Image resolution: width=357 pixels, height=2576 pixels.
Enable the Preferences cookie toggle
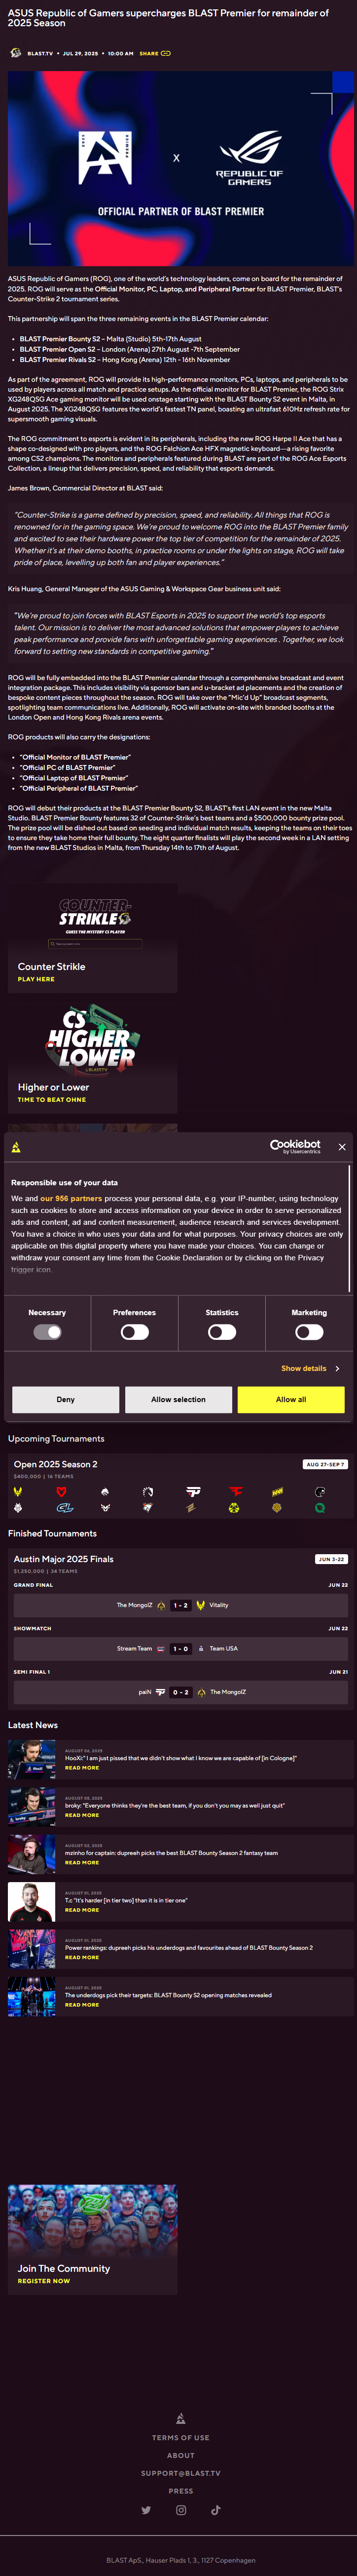[x=135, y=1331]
